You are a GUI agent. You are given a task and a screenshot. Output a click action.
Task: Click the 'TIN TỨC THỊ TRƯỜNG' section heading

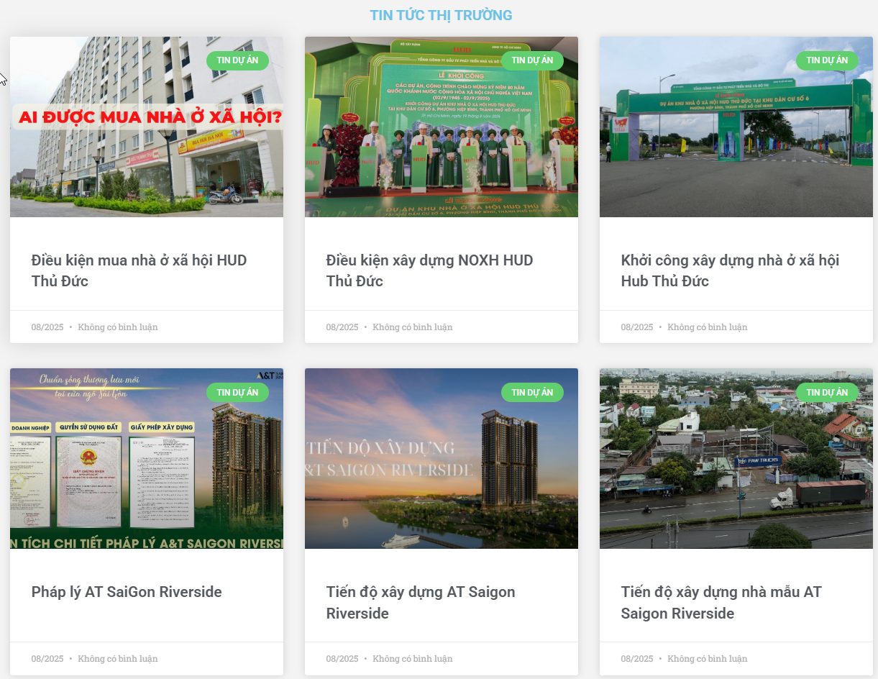pos(441,15)
